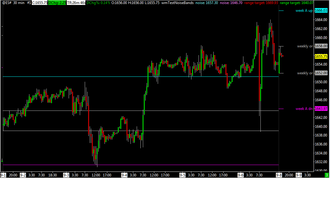The image size is (330, 200).
Task: Click the 9-6 date marker
Action: (240, 175)
